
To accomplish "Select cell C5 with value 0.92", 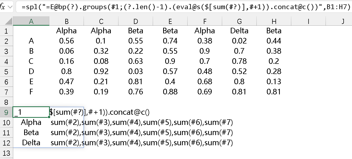I will pos(101,71).
